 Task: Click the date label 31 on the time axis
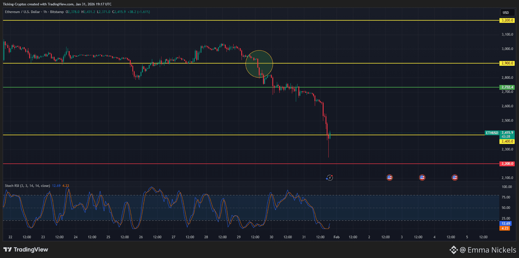[304, 237]
